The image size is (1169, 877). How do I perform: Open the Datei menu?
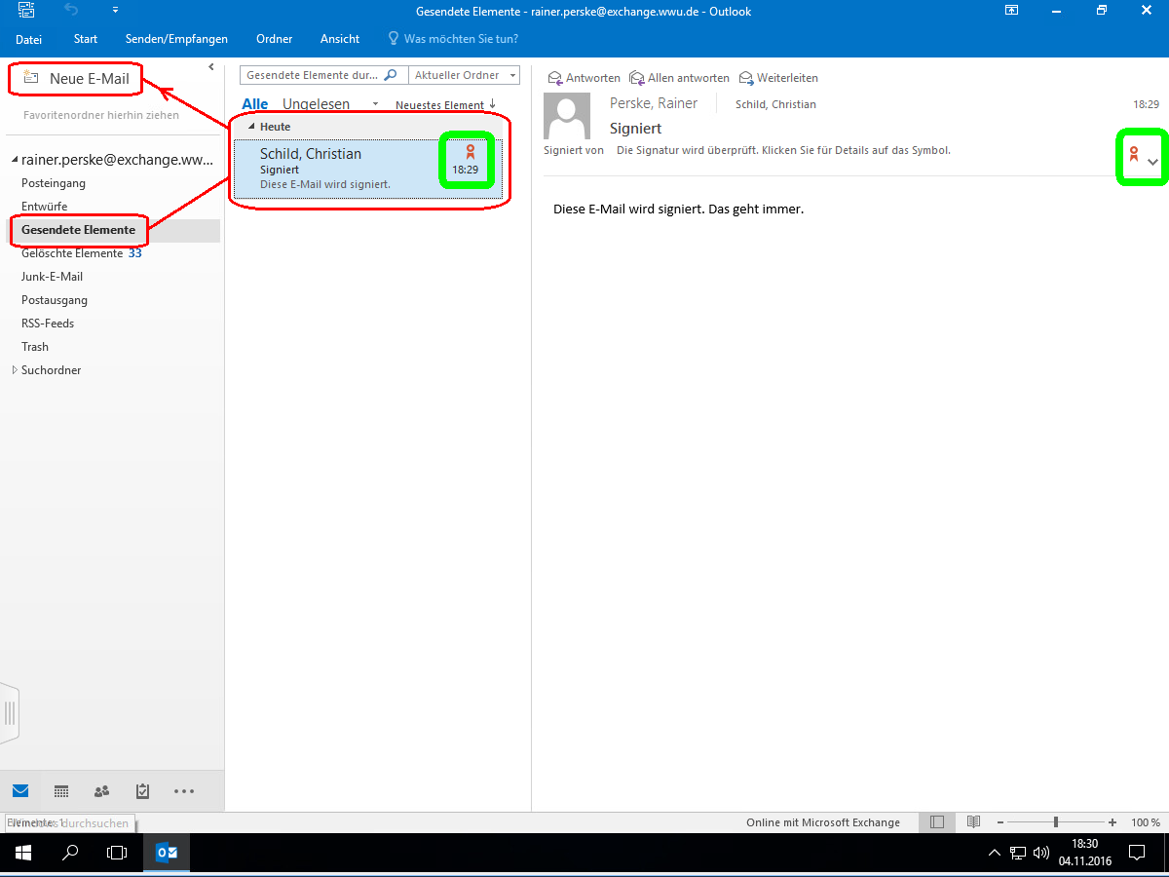click(x=28, y=39)
